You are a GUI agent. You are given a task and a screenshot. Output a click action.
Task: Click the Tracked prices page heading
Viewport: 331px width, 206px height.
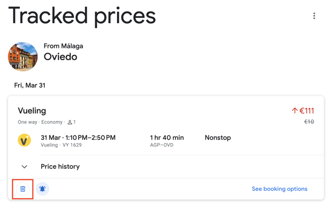(82, 16)
